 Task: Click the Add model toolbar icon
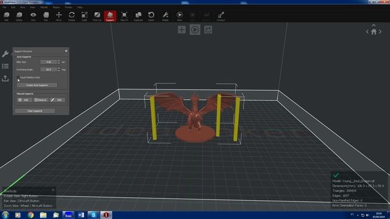coord(7,16)
